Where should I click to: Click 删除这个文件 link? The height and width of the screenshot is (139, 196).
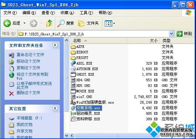click(28, 93)
